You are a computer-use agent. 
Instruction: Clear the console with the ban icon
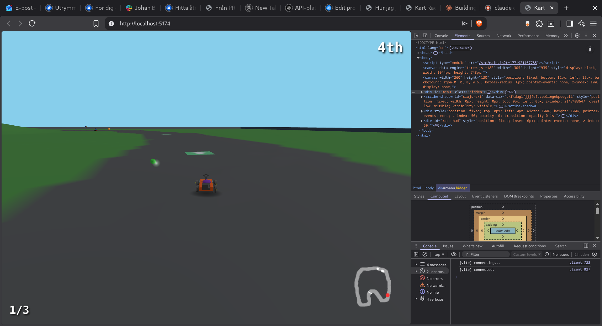click(x=425, y=254)
